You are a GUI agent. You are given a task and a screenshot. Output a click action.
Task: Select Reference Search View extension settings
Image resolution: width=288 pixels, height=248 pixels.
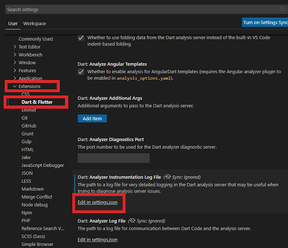[43, 228]
